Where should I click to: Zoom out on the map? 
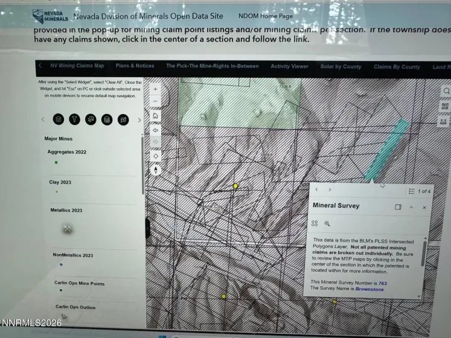tap(156, 101)
